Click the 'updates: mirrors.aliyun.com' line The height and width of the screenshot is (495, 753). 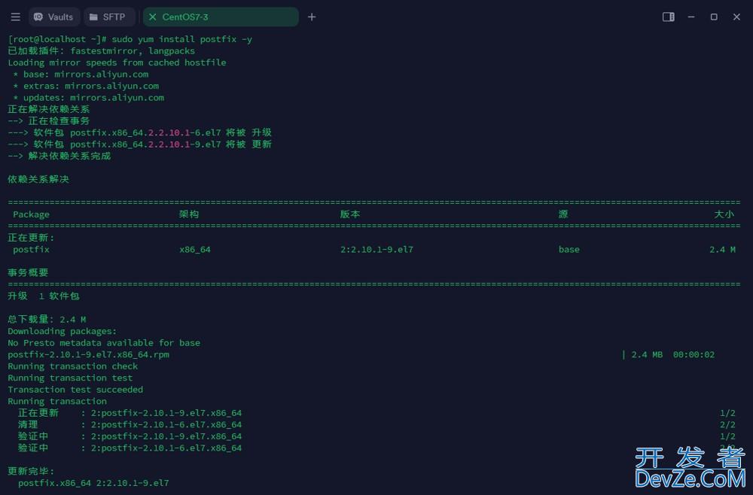click(x=88, y=98)
